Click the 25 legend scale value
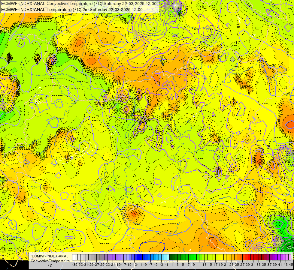Viewport: 294px width, 270px height. tap(237, 265)
